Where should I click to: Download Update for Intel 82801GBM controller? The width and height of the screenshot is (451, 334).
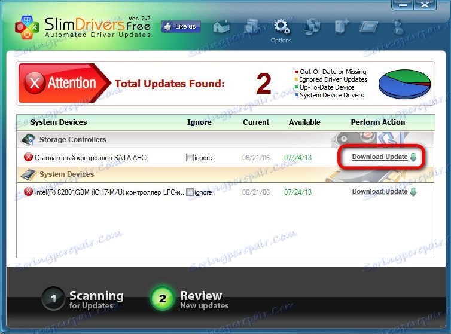tap(380, 191)
